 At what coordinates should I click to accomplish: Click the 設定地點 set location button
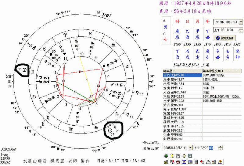point(224,38)
